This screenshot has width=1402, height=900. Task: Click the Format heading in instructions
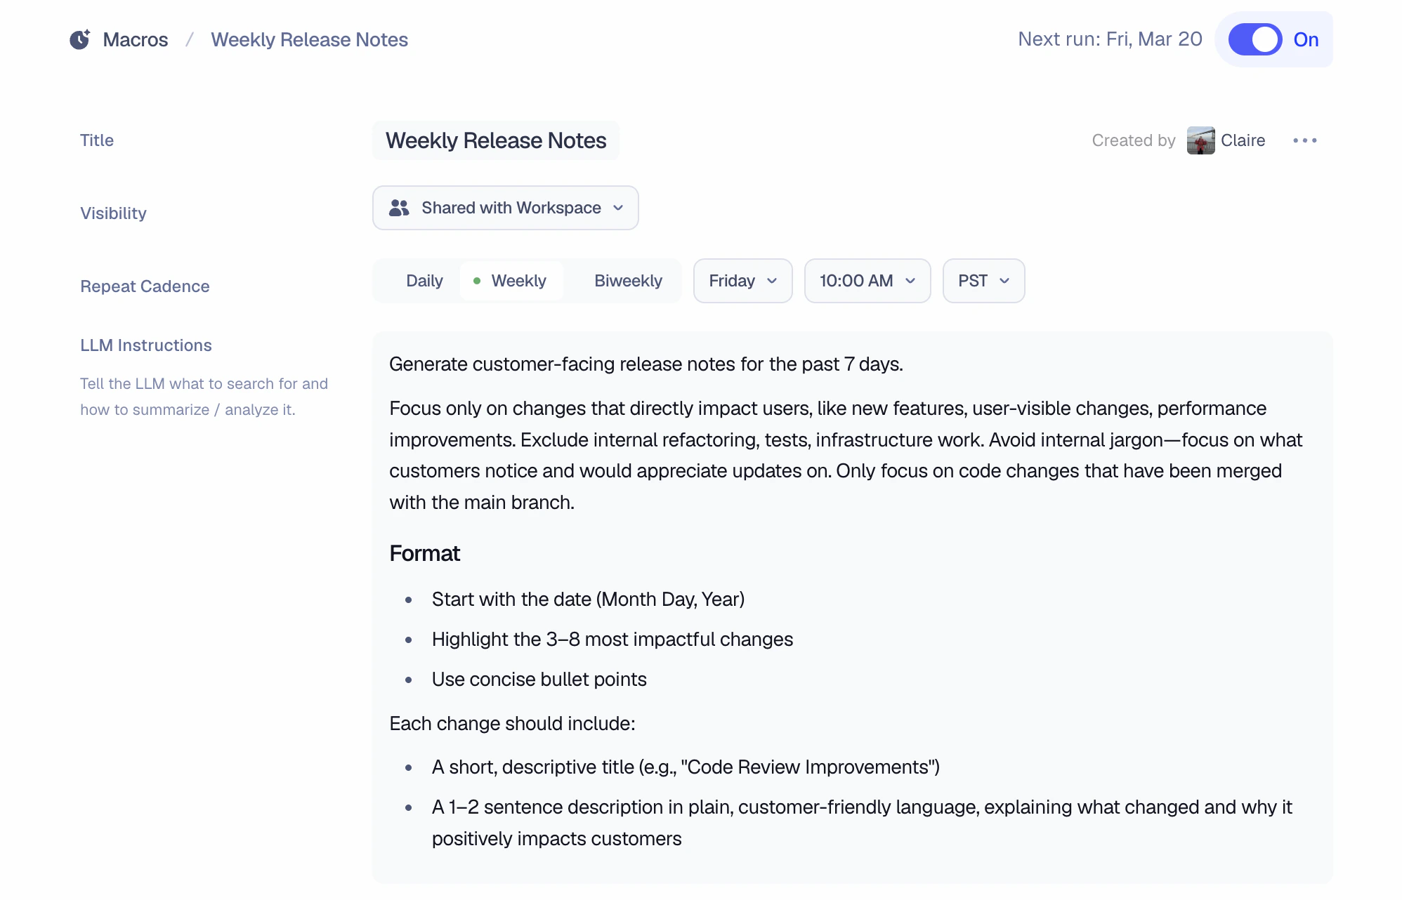click(424, 553)
